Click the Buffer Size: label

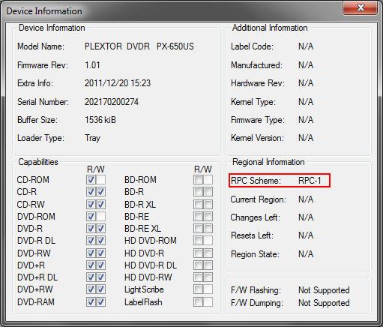click(37, 120)
